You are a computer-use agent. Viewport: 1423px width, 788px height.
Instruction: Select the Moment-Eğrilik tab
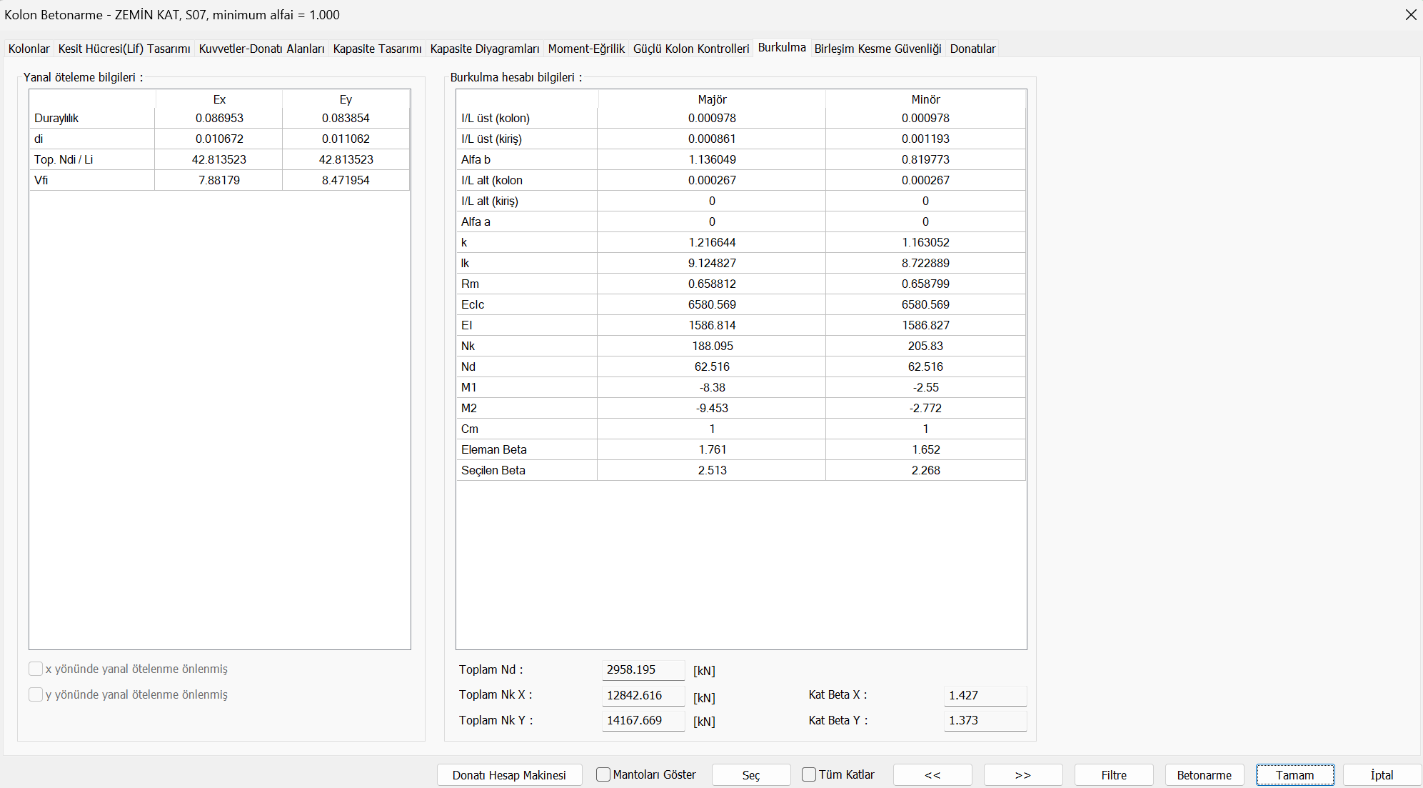click(x=586, y=49)
